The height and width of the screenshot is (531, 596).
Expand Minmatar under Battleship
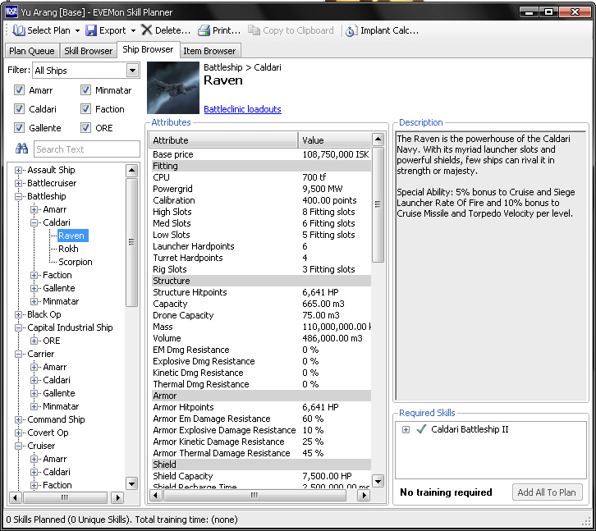[34, 301]
